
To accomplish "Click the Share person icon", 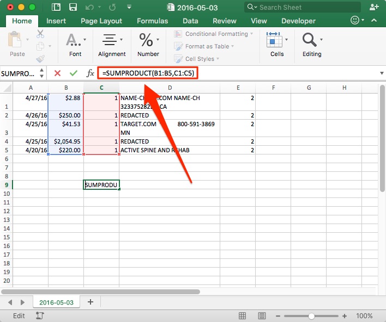I will [x=374, y=7].
